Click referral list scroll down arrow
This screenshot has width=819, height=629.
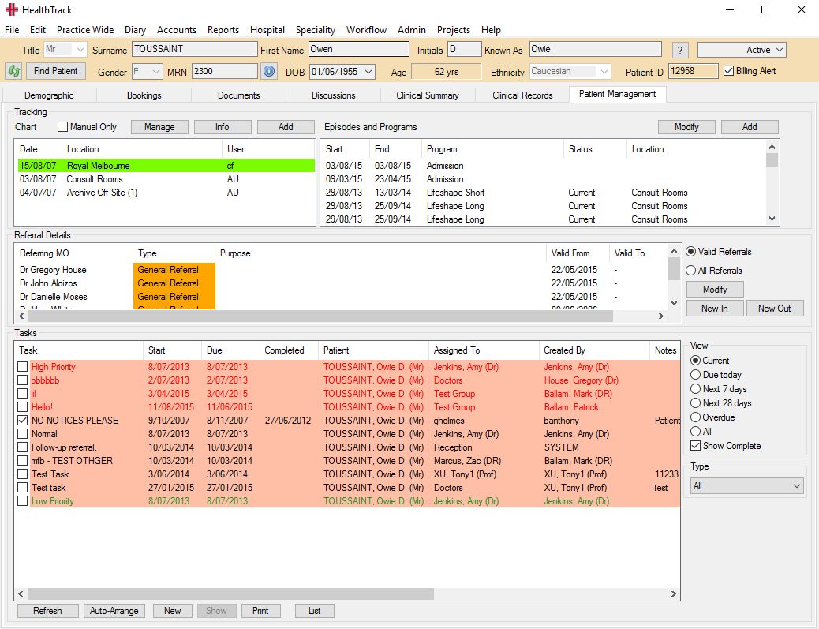674,303
